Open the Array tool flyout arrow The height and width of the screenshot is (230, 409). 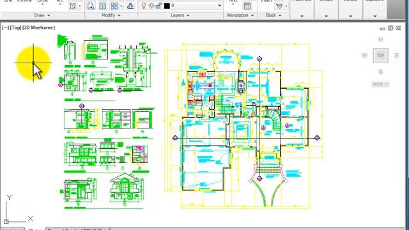pyautogui.click(x=121, y=6)
